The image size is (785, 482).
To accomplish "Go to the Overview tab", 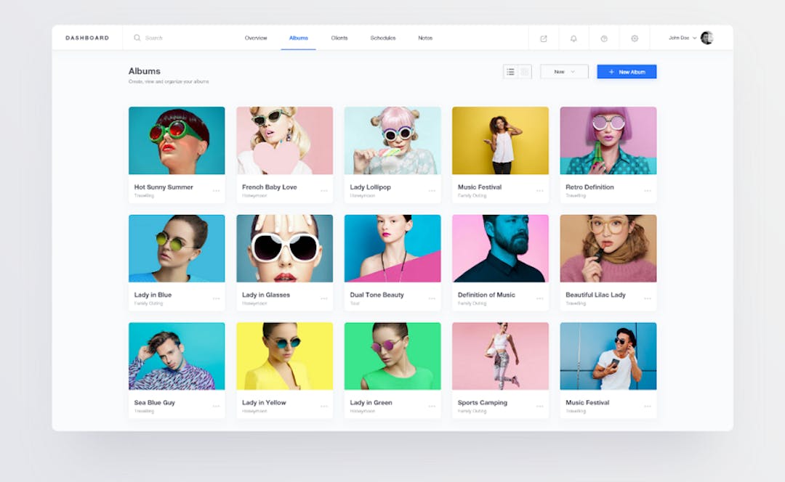I will coord(256,38).
